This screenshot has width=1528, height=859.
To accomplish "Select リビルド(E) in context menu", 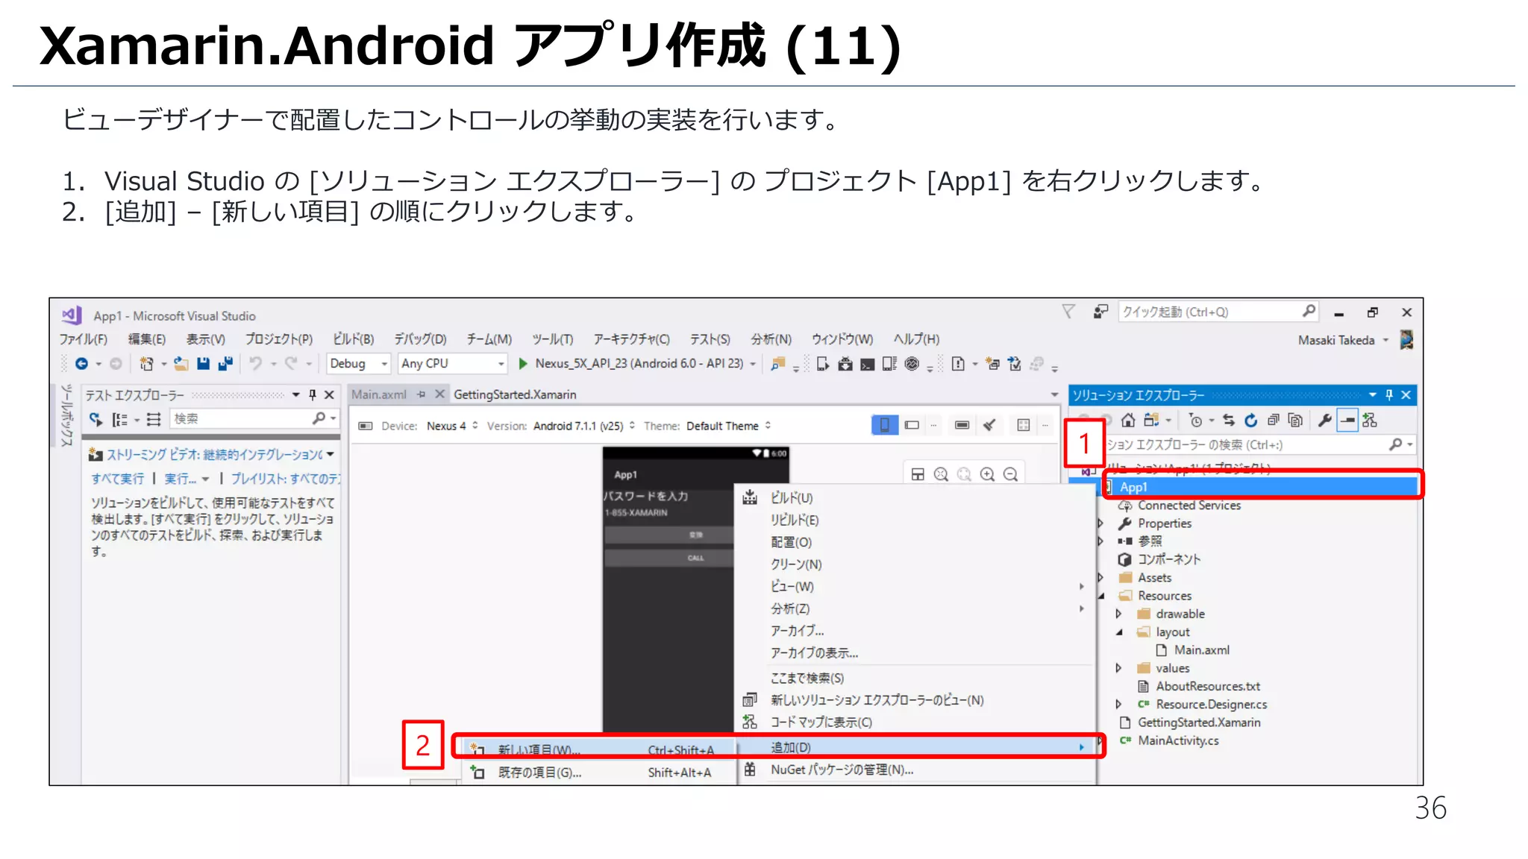I will click(x=795, y=520).
